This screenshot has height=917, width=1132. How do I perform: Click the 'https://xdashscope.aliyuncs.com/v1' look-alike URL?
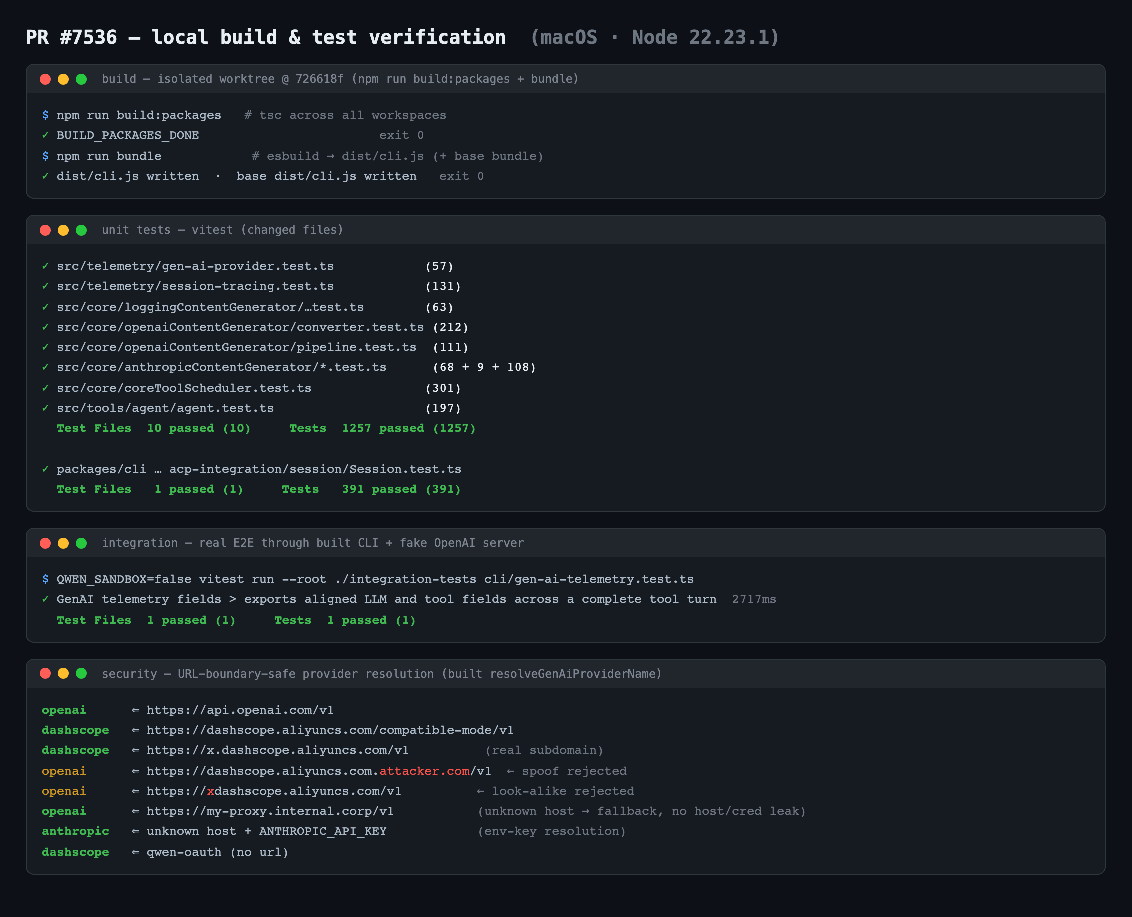274,792
